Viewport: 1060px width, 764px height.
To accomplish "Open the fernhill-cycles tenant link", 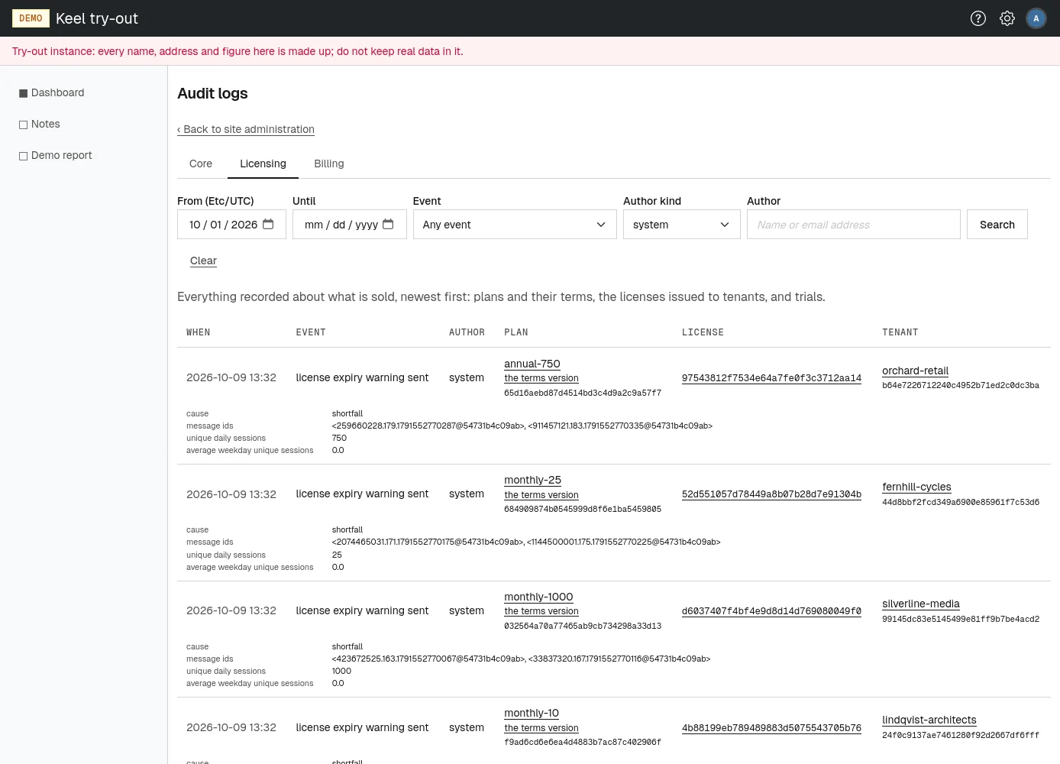I will tap(916, 487).
